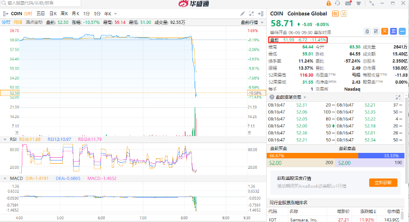The image size is (409, 222).
Task: Open the note/bookmark icon beside the bell
Action: pyautogui.click(x=376, y=32)
